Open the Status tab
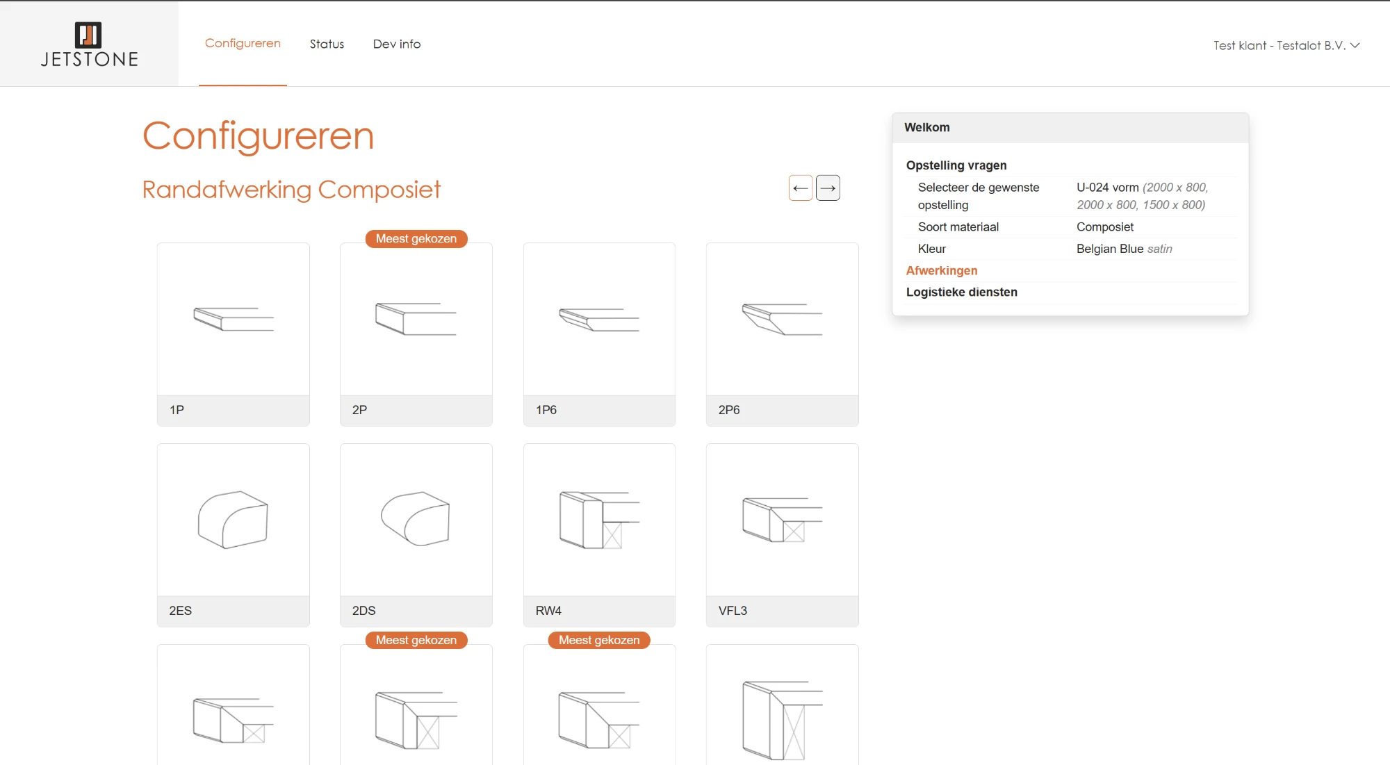The width and height of the screenshot is (1390, 765). 327,44
